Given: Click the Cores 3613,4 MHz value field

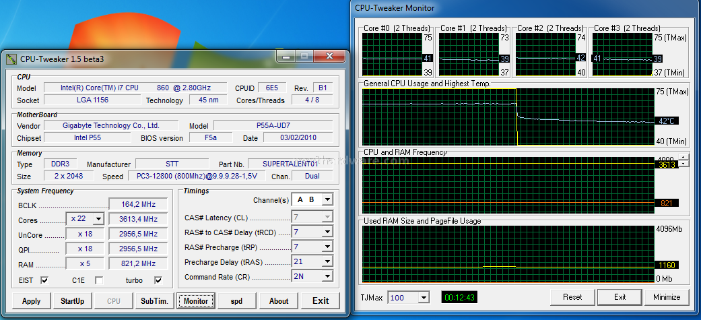Looking at the screenshot, I should (x=138, y=219).
